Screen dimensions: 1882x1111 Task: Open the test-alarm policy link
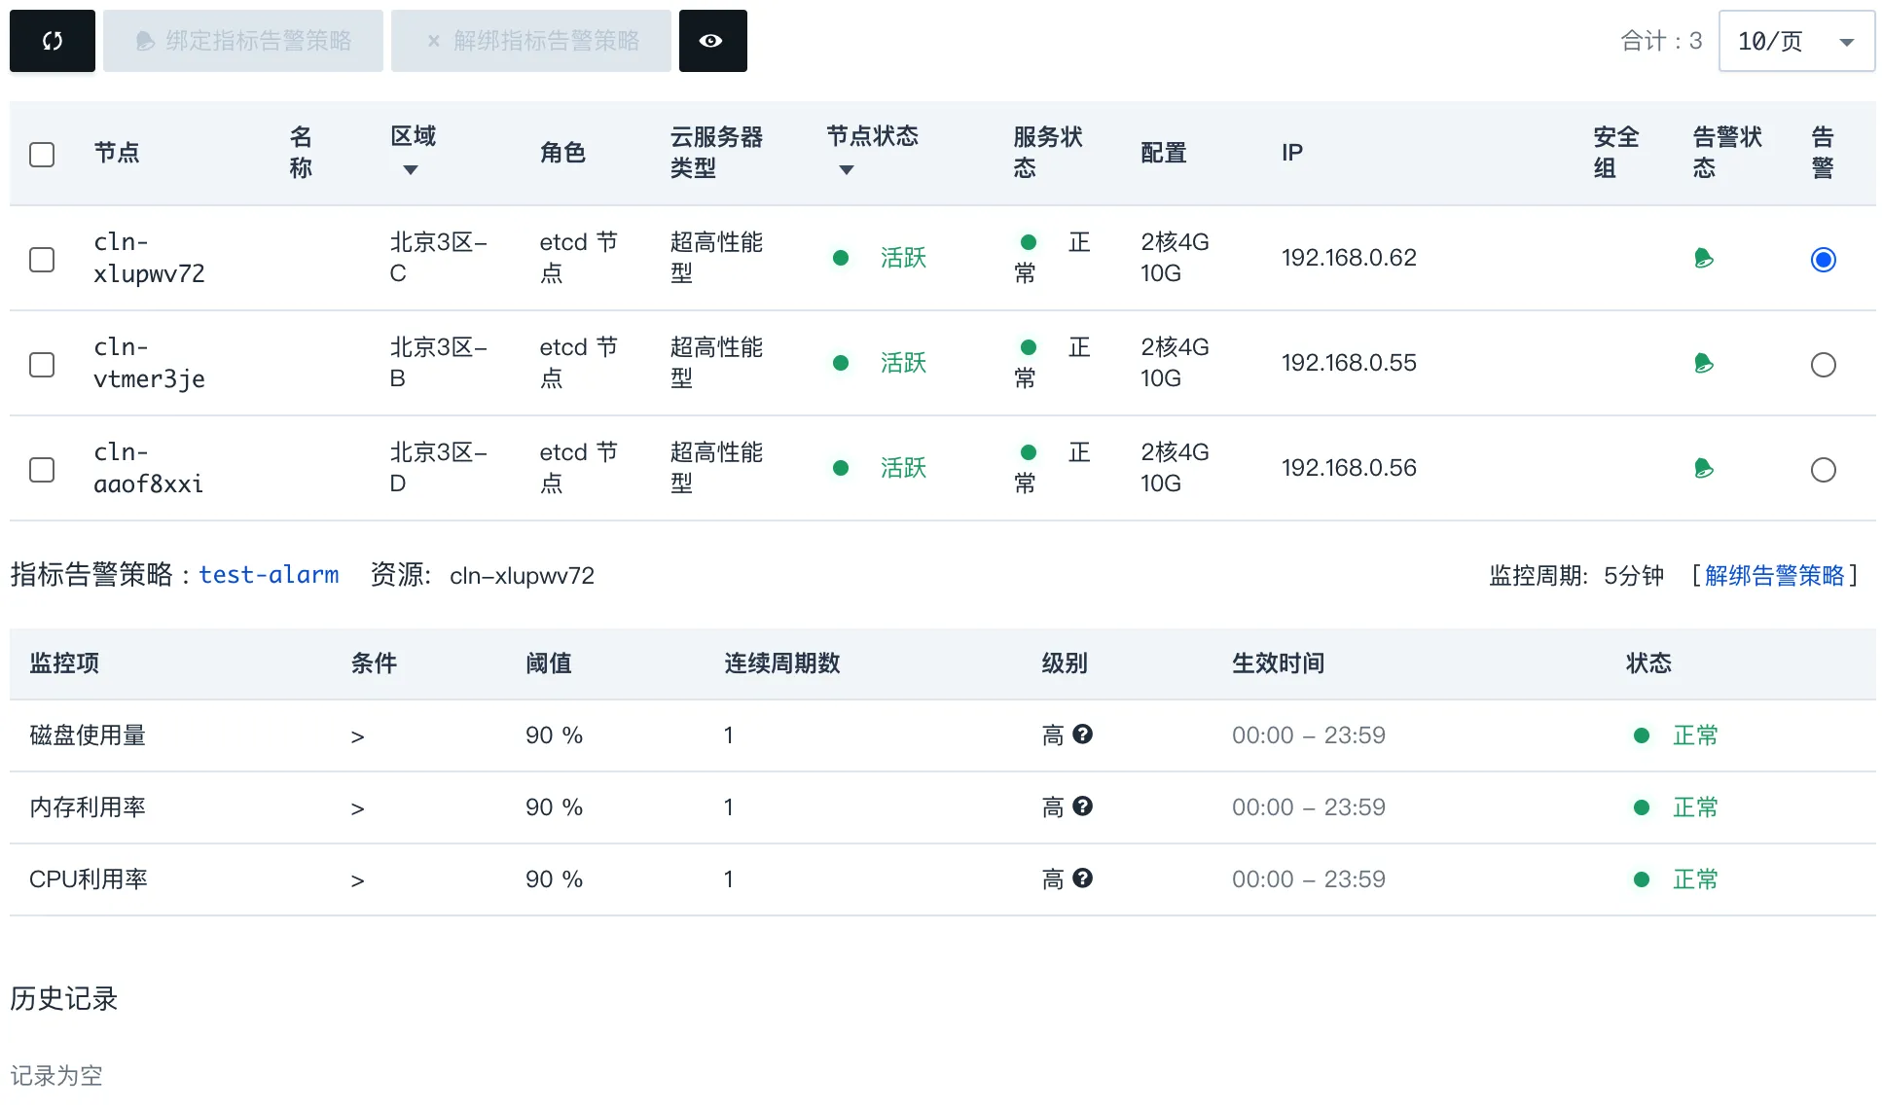tap(269, 575)
